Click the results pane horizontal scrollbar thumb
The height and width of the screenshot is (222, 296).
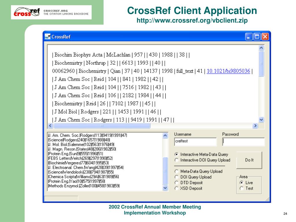pos(102,125)
